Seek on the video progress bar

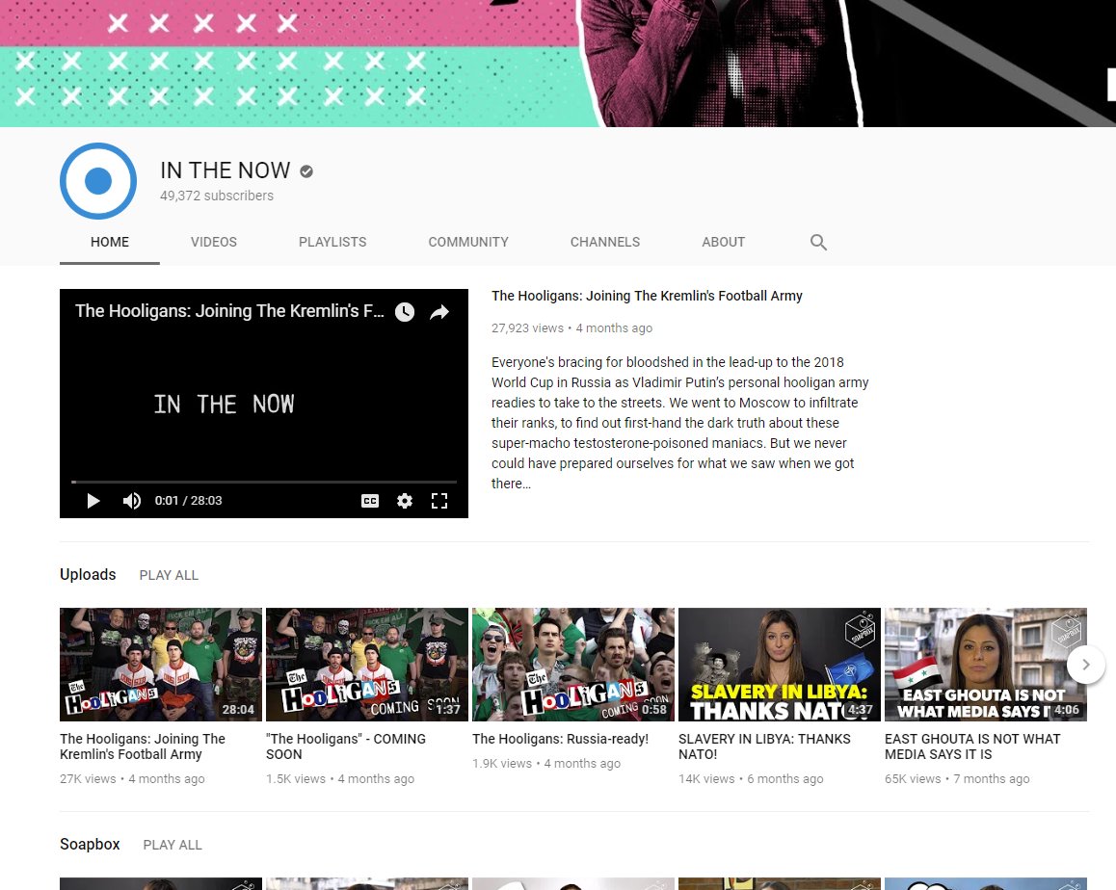tap(264, 482)
